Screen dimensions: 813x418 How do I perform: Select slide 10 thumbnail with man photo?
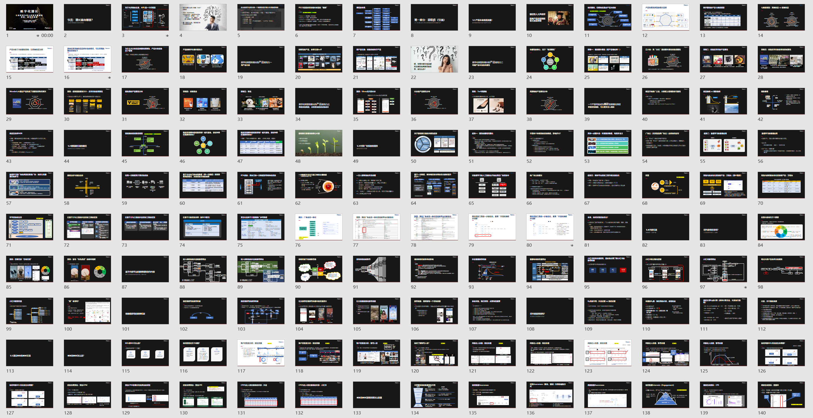[x=550, y=17]
